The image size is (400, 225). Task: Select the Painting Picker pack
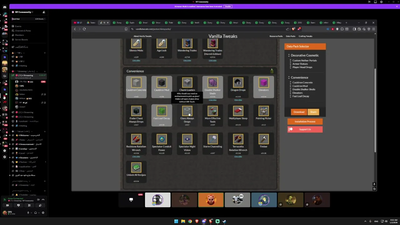click(263, 115)
